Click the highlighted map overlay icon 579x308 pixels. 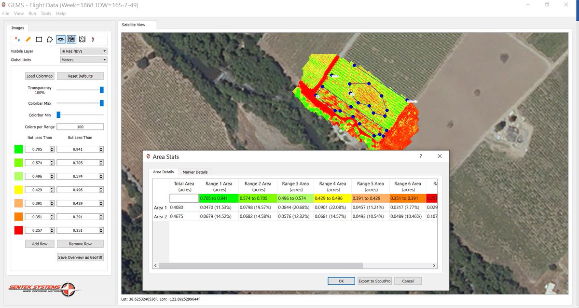71,40
